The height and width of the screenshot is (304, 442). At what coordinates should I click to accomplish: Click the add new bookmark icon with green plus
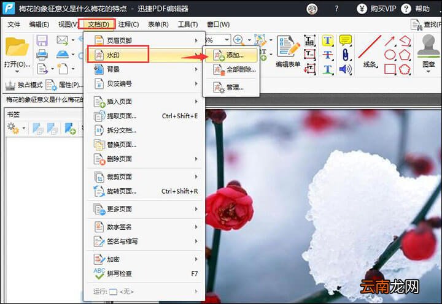pyautogui.click(x=70, y=128)
